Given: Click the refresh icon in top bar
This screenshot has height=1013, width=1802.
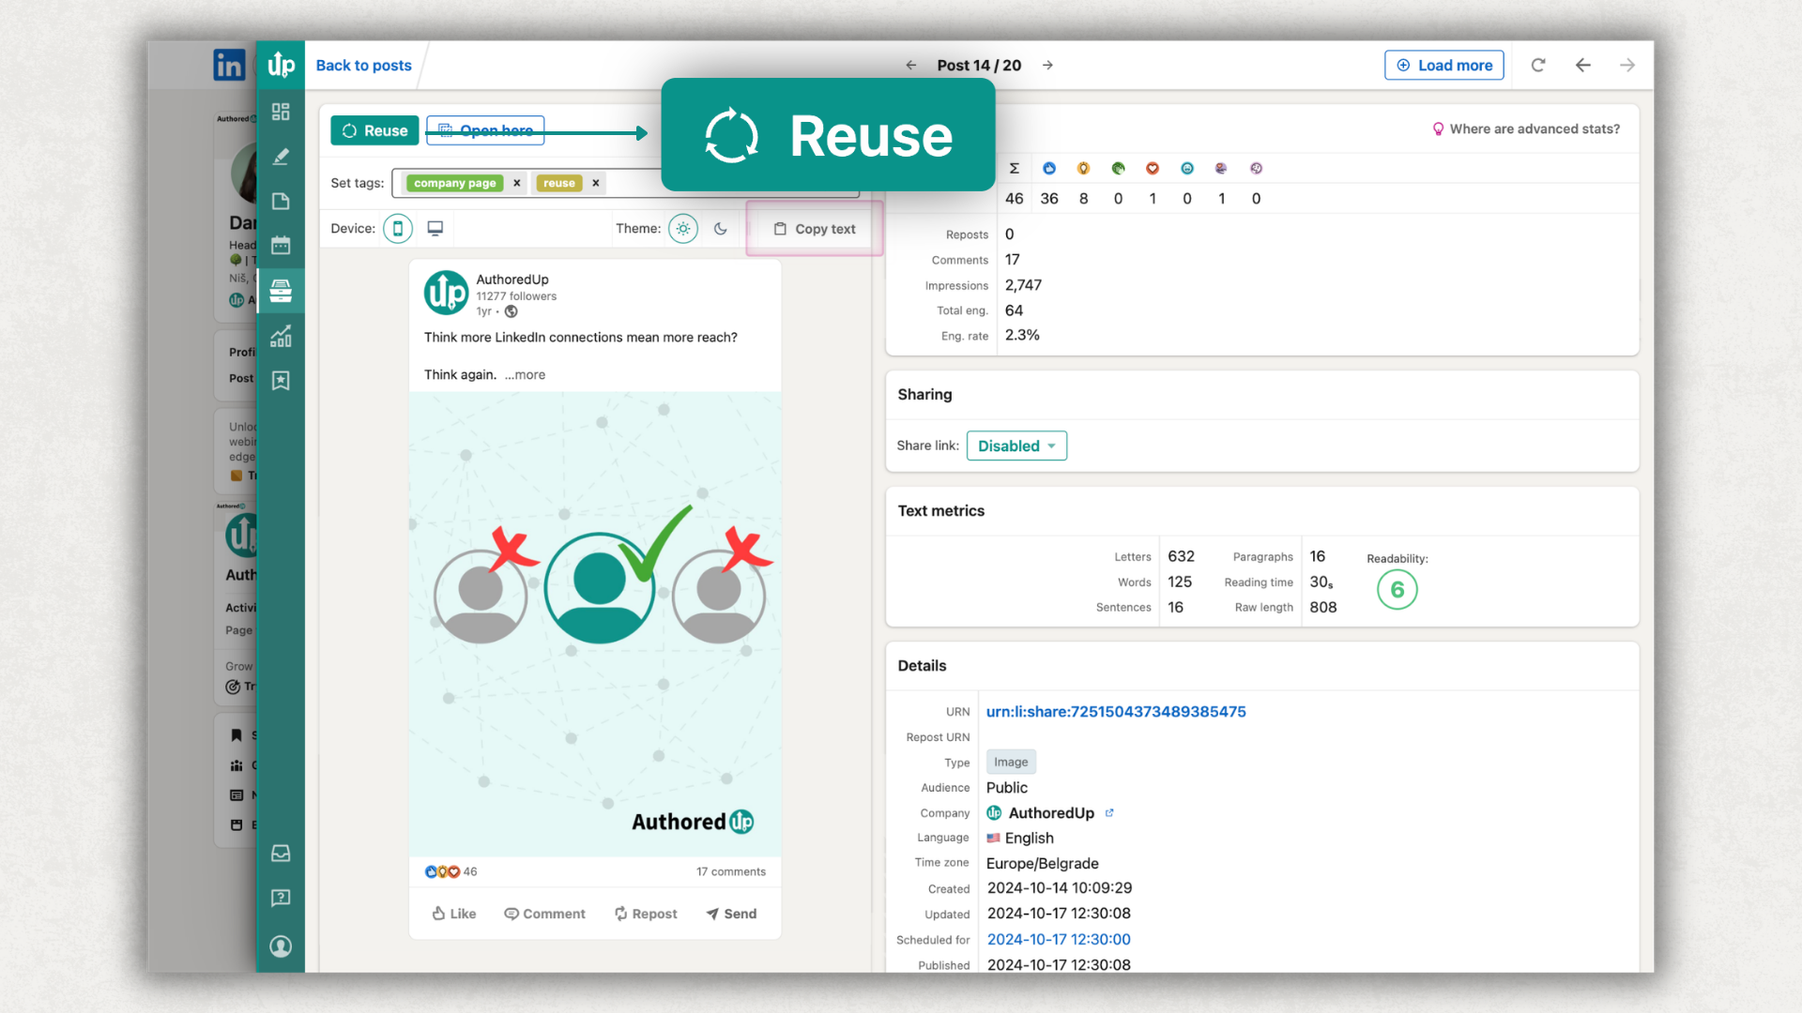Looking at the screenshot, I should point(1538,66).
